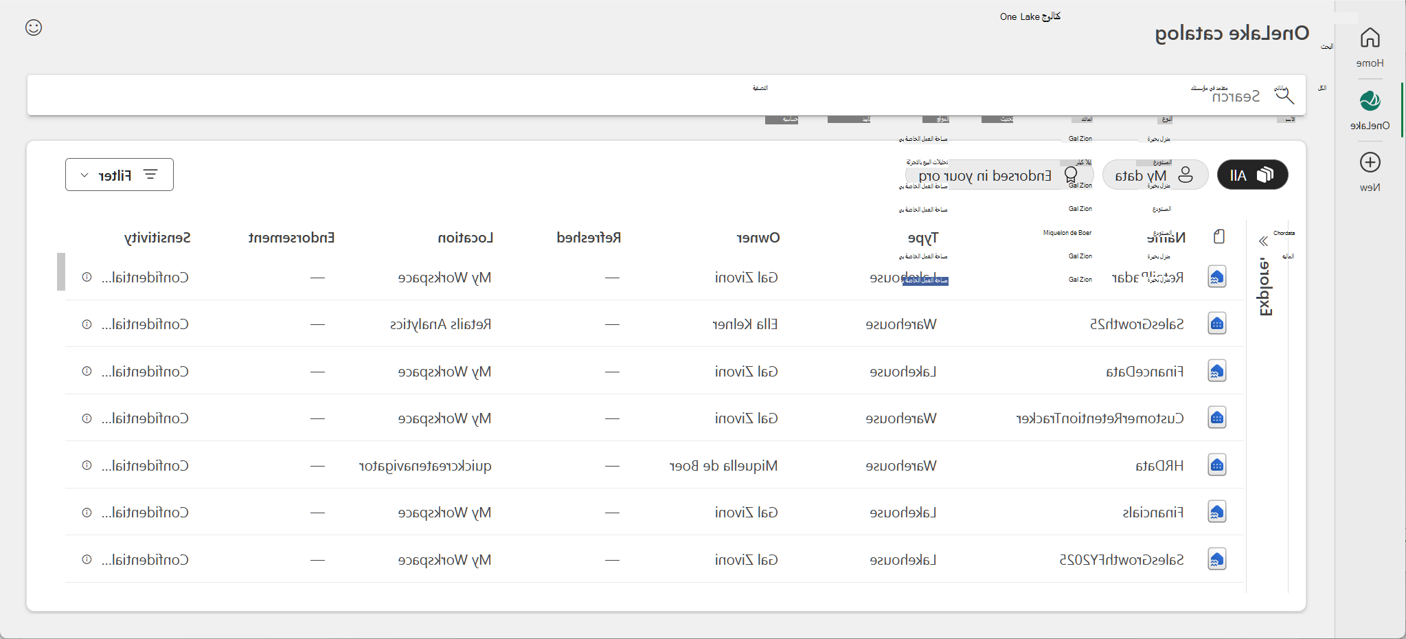The width and height of the screenshot is (1406, 639).
Task: Show sensitivity info for the Retail data row
Action: [87, 277]
